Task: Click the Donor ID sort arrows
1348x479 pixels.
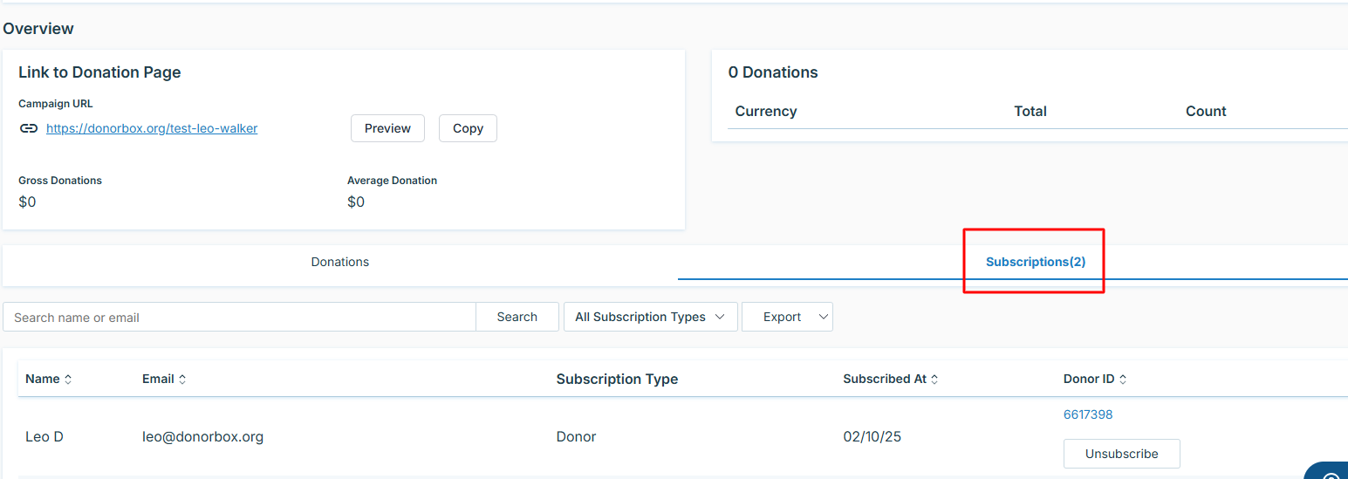Action: click(x=1123, y=380)
